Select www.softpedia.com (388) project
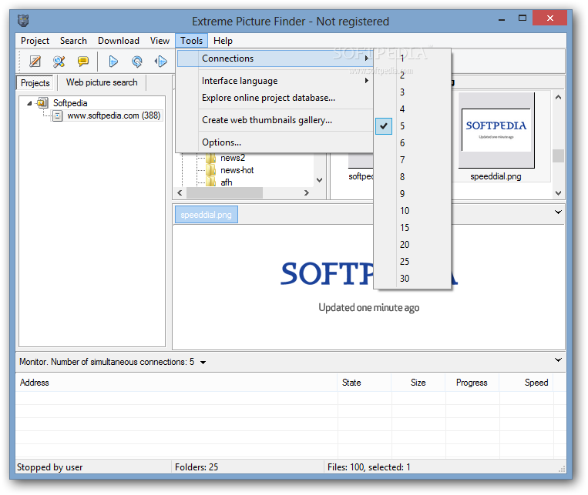 coord(113,115)
